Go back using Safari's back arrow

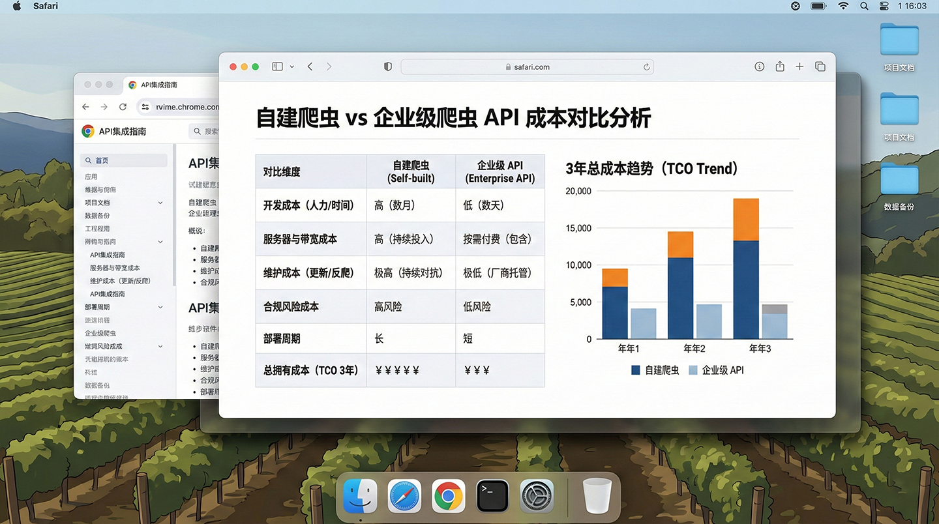[309, 66]
